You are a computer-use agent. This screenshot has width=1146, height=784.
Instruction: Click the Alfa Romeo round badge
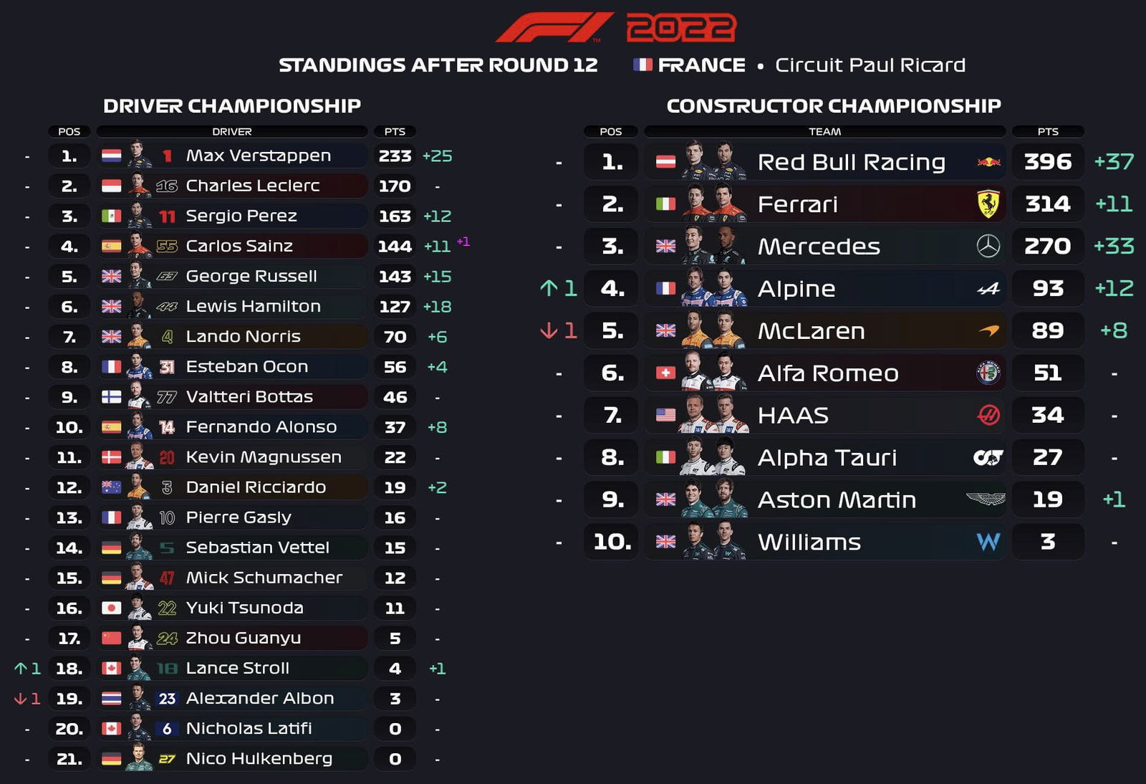988,373
